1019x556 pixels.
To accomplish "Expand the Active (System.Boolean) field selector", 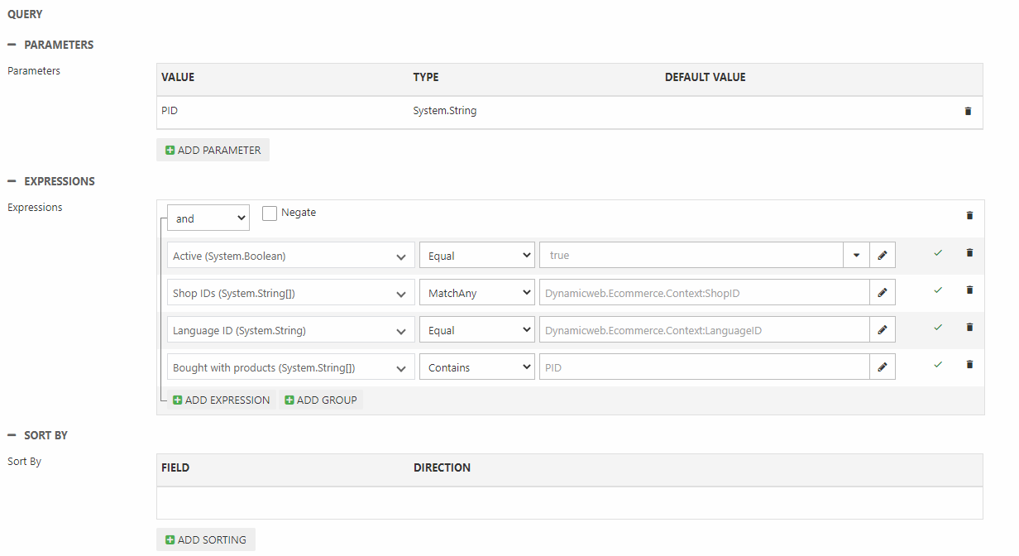I will tap(291, 256).
